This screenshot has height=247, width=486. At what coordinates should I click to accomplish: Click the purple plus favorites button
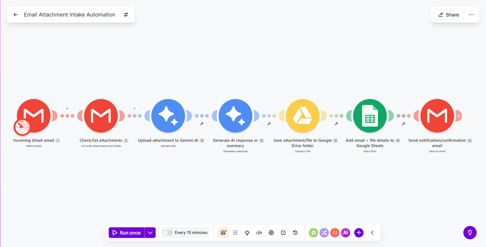point(359,233)
